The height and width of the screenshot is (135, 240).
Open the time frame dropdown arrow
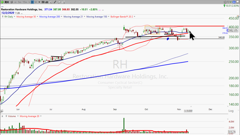click(39, 2)
